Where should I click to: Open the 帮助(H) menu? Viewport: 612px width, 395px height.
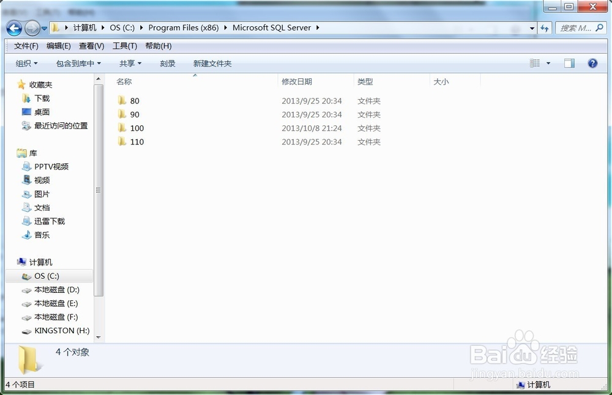159,46
